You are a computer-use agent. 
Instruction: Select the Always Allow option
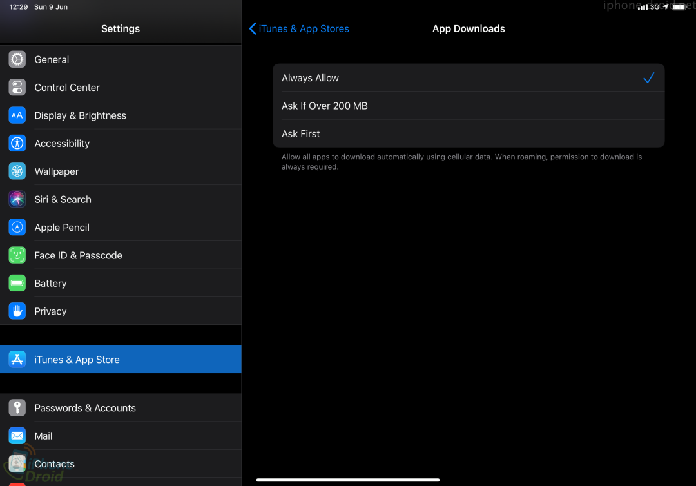469,78
